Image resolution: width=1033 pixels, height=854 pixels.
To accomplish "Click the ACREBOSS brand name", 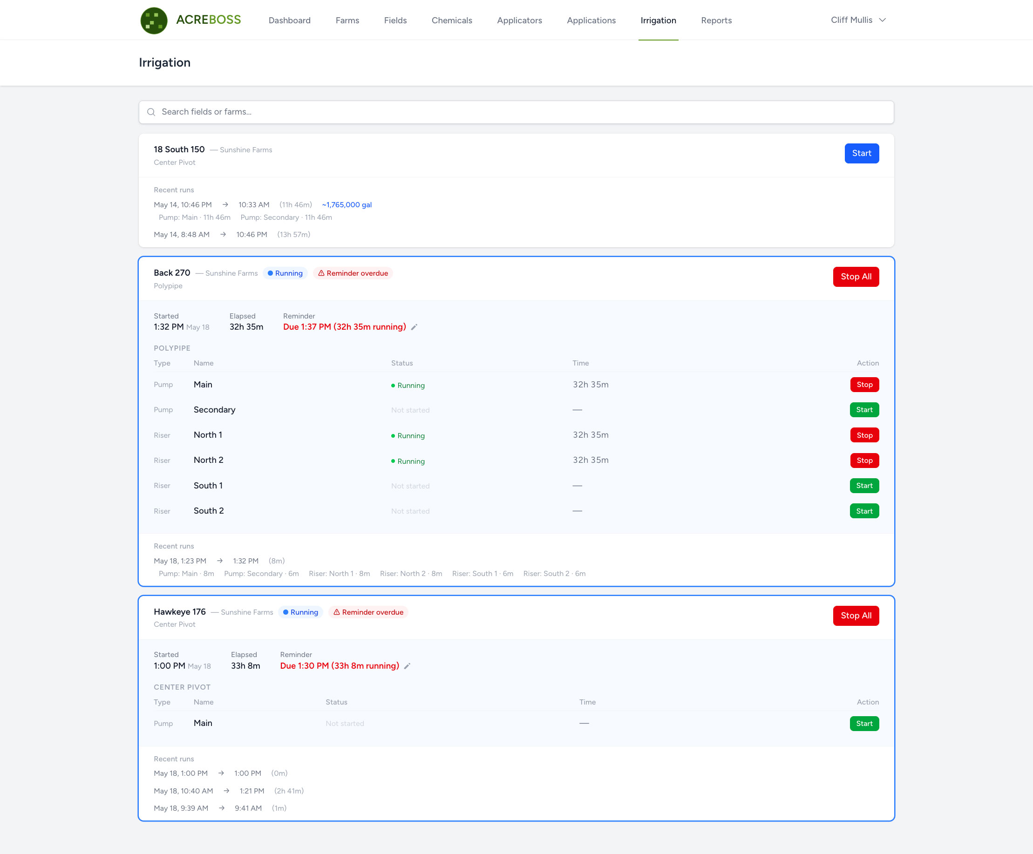I will [x=209, y=20].
